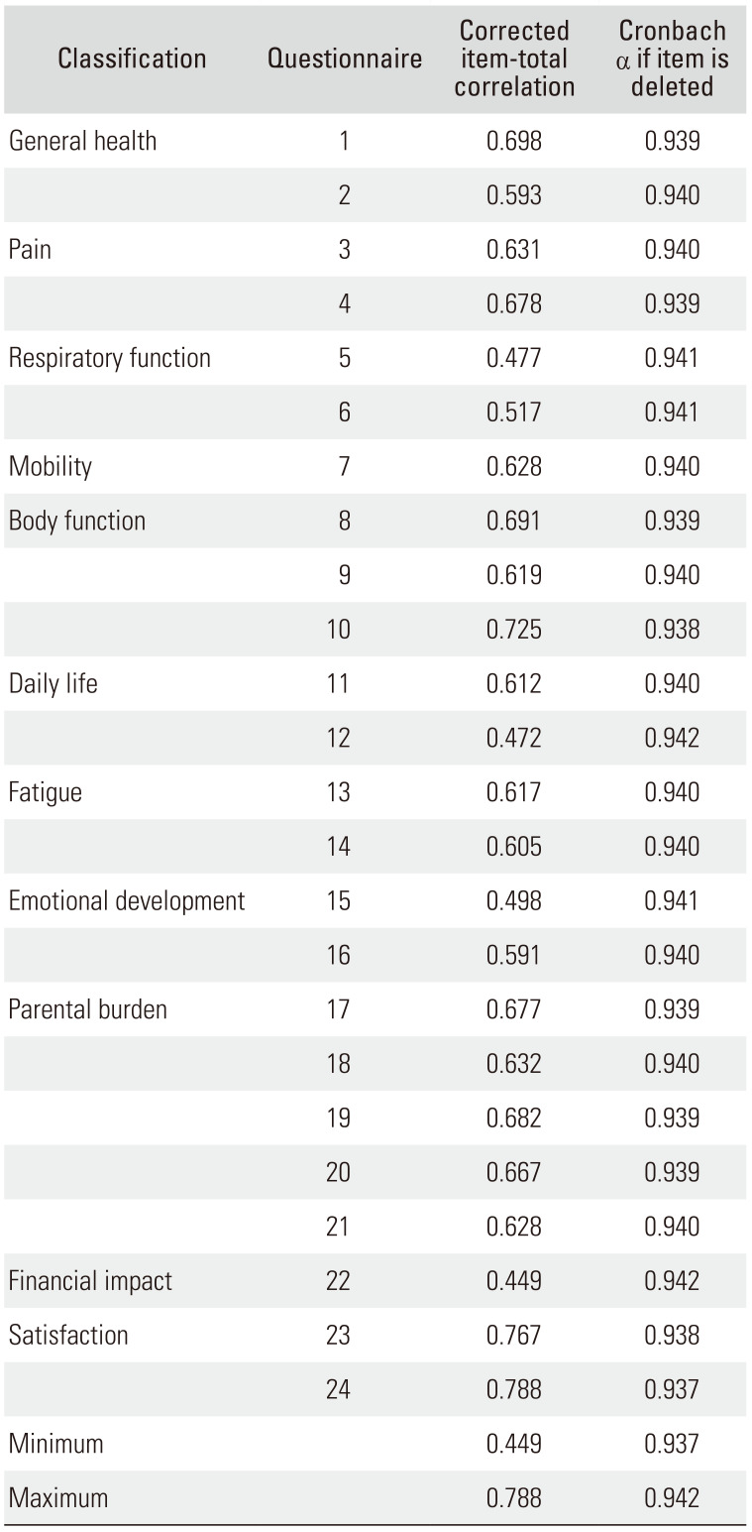Select questionnaire number 24 cell
The height and width of the screenshot is (1532, 752).
point(338,1390)
